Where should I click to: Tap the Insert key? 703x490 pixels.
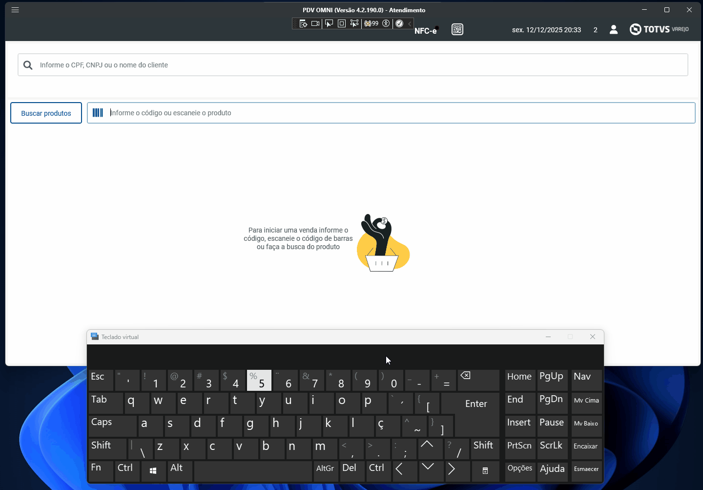pyautogui.click(x=520, y=426)
